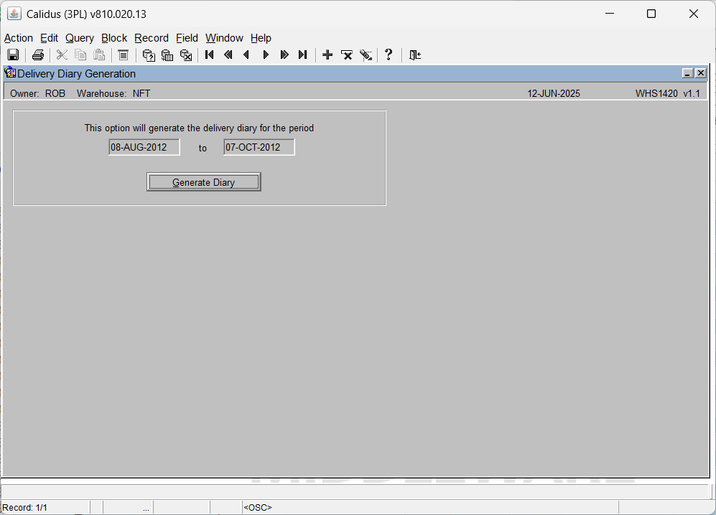Open the Field menu
716x515 pixels.
pos(187,38)
